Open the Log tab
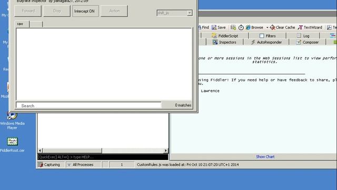This screenshot has height=190, width=337. 303,36
